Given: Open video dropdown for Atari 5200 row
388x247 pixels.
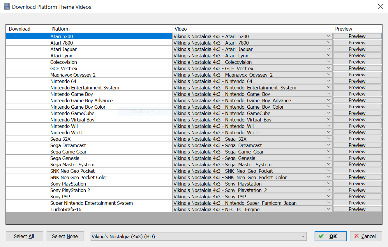Looking at the screenshot, I should 329,36.
